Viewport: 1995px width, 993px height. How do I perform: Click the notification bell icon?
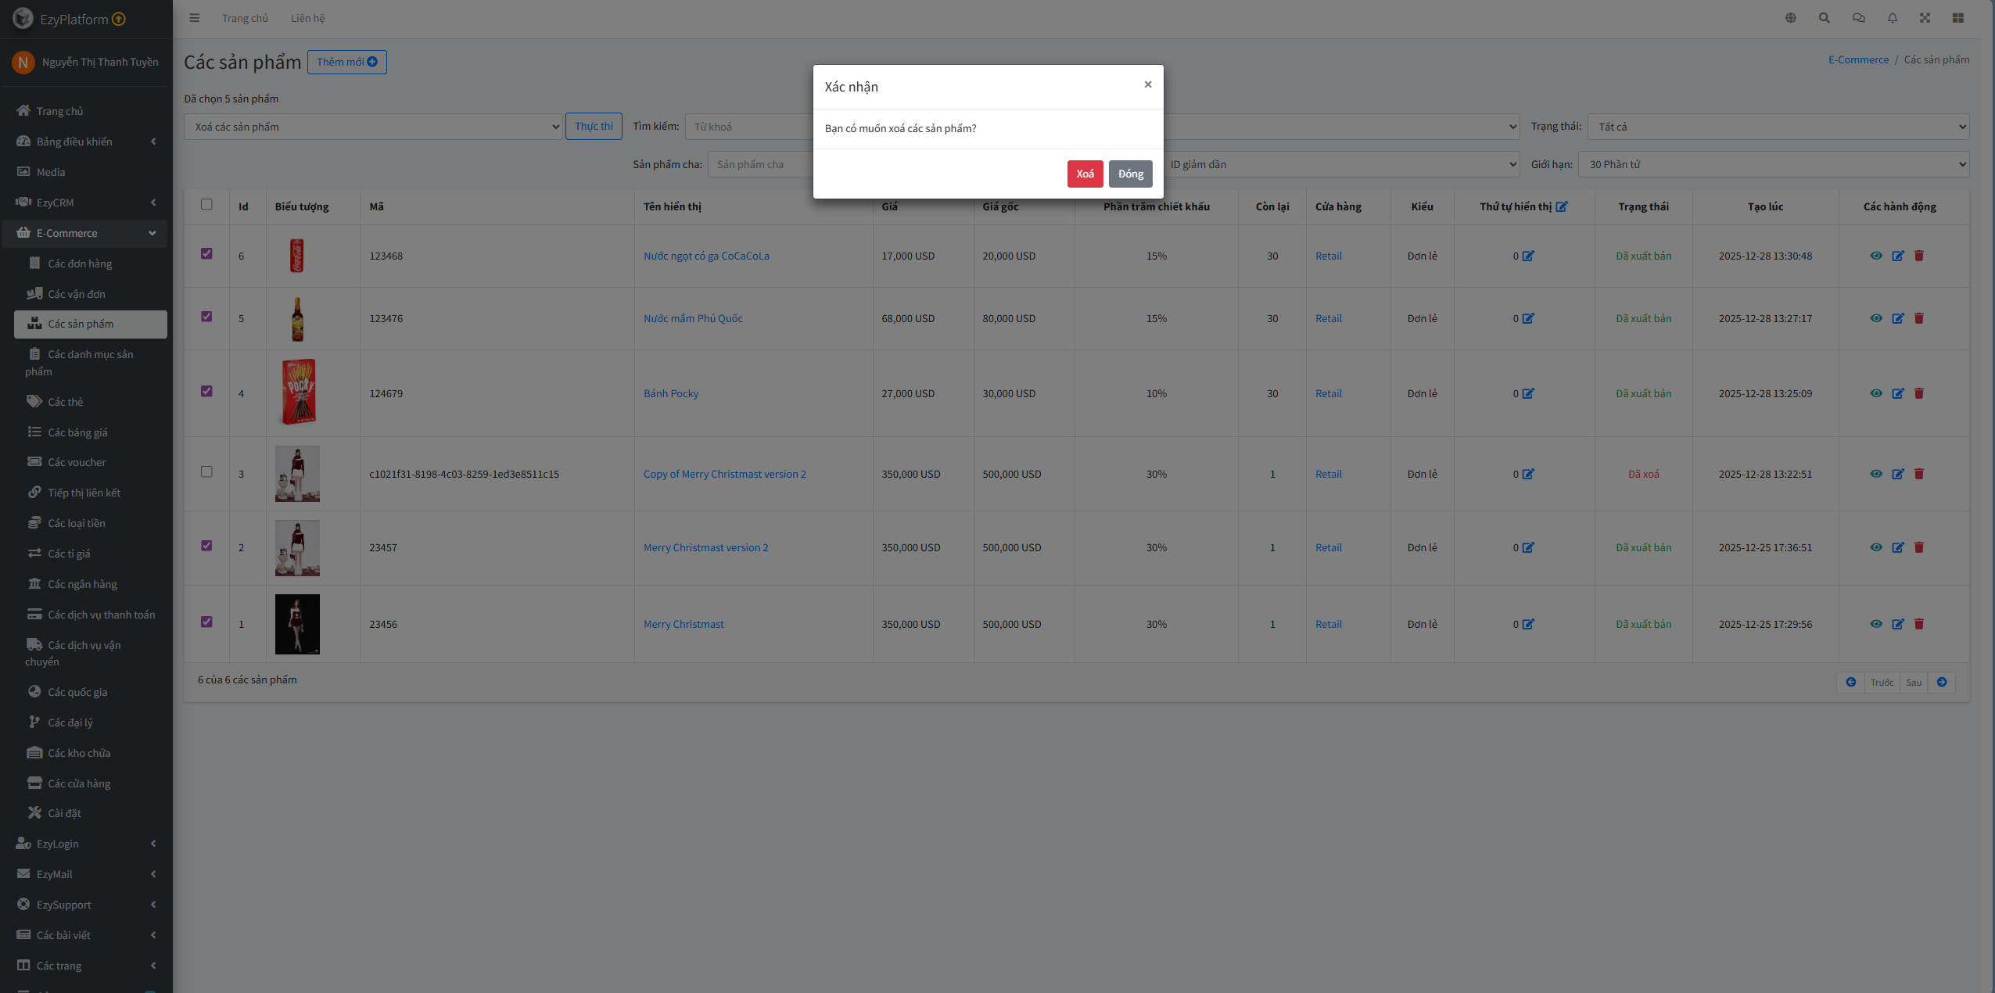pos(1892,18)
